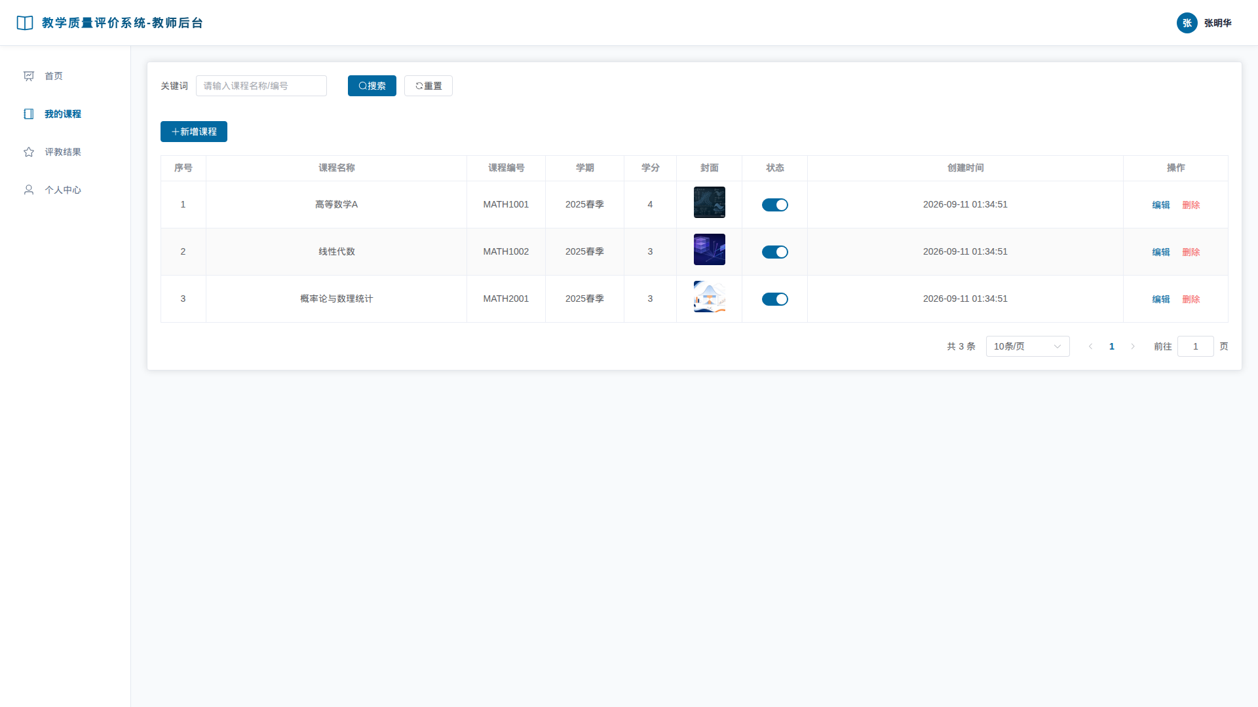Click the course code MATH2001 cell
The width and height of the screenshot is (1258, 707).
(506, 299)
